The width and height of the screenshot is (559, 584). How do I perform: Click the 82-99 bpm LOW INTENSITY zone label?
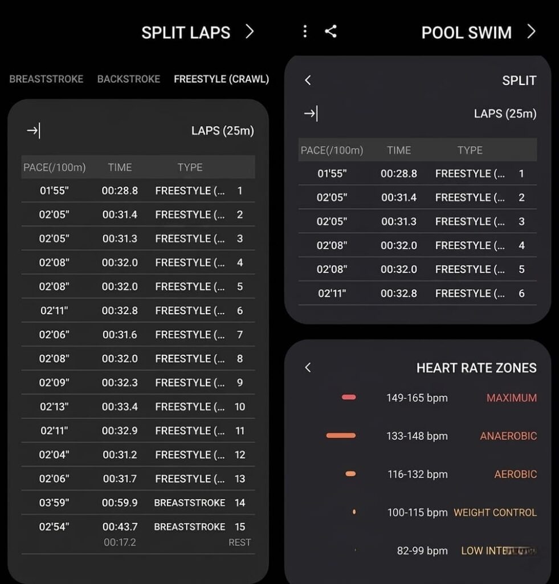tap(497, 550)
